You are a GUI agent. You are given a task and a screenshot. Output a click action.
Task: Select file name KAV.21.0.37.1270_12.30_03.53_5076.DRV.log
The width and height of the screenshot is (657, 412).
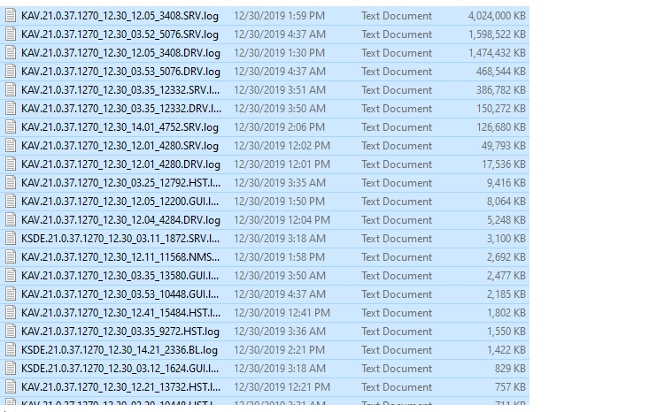120,72
